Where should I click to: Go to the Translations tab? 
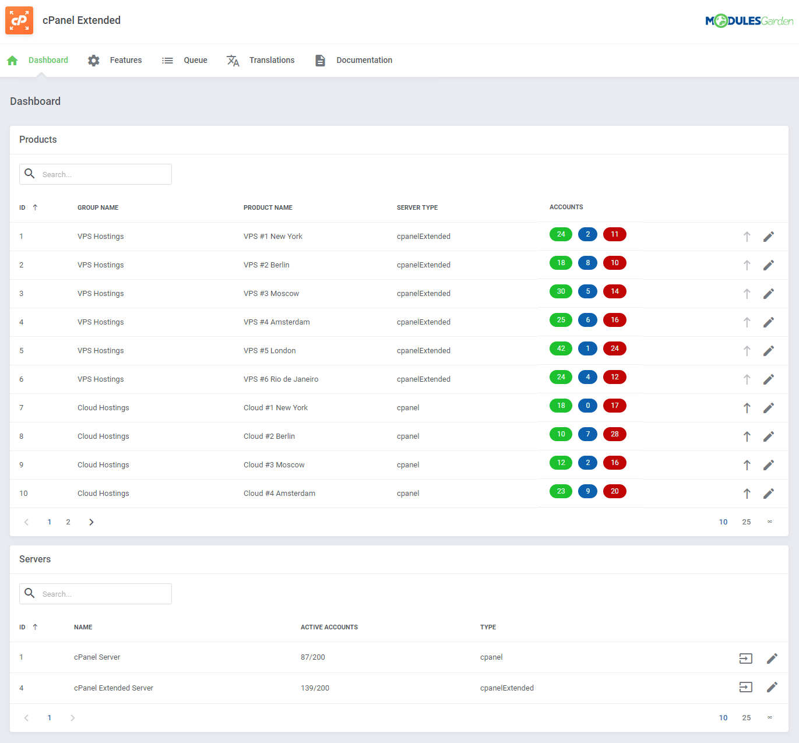[261, 60]
